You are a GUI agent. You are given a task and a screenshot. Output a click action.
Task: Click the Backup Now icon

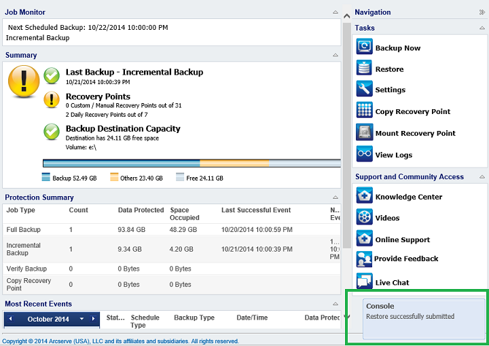click(x=364, y=47)
